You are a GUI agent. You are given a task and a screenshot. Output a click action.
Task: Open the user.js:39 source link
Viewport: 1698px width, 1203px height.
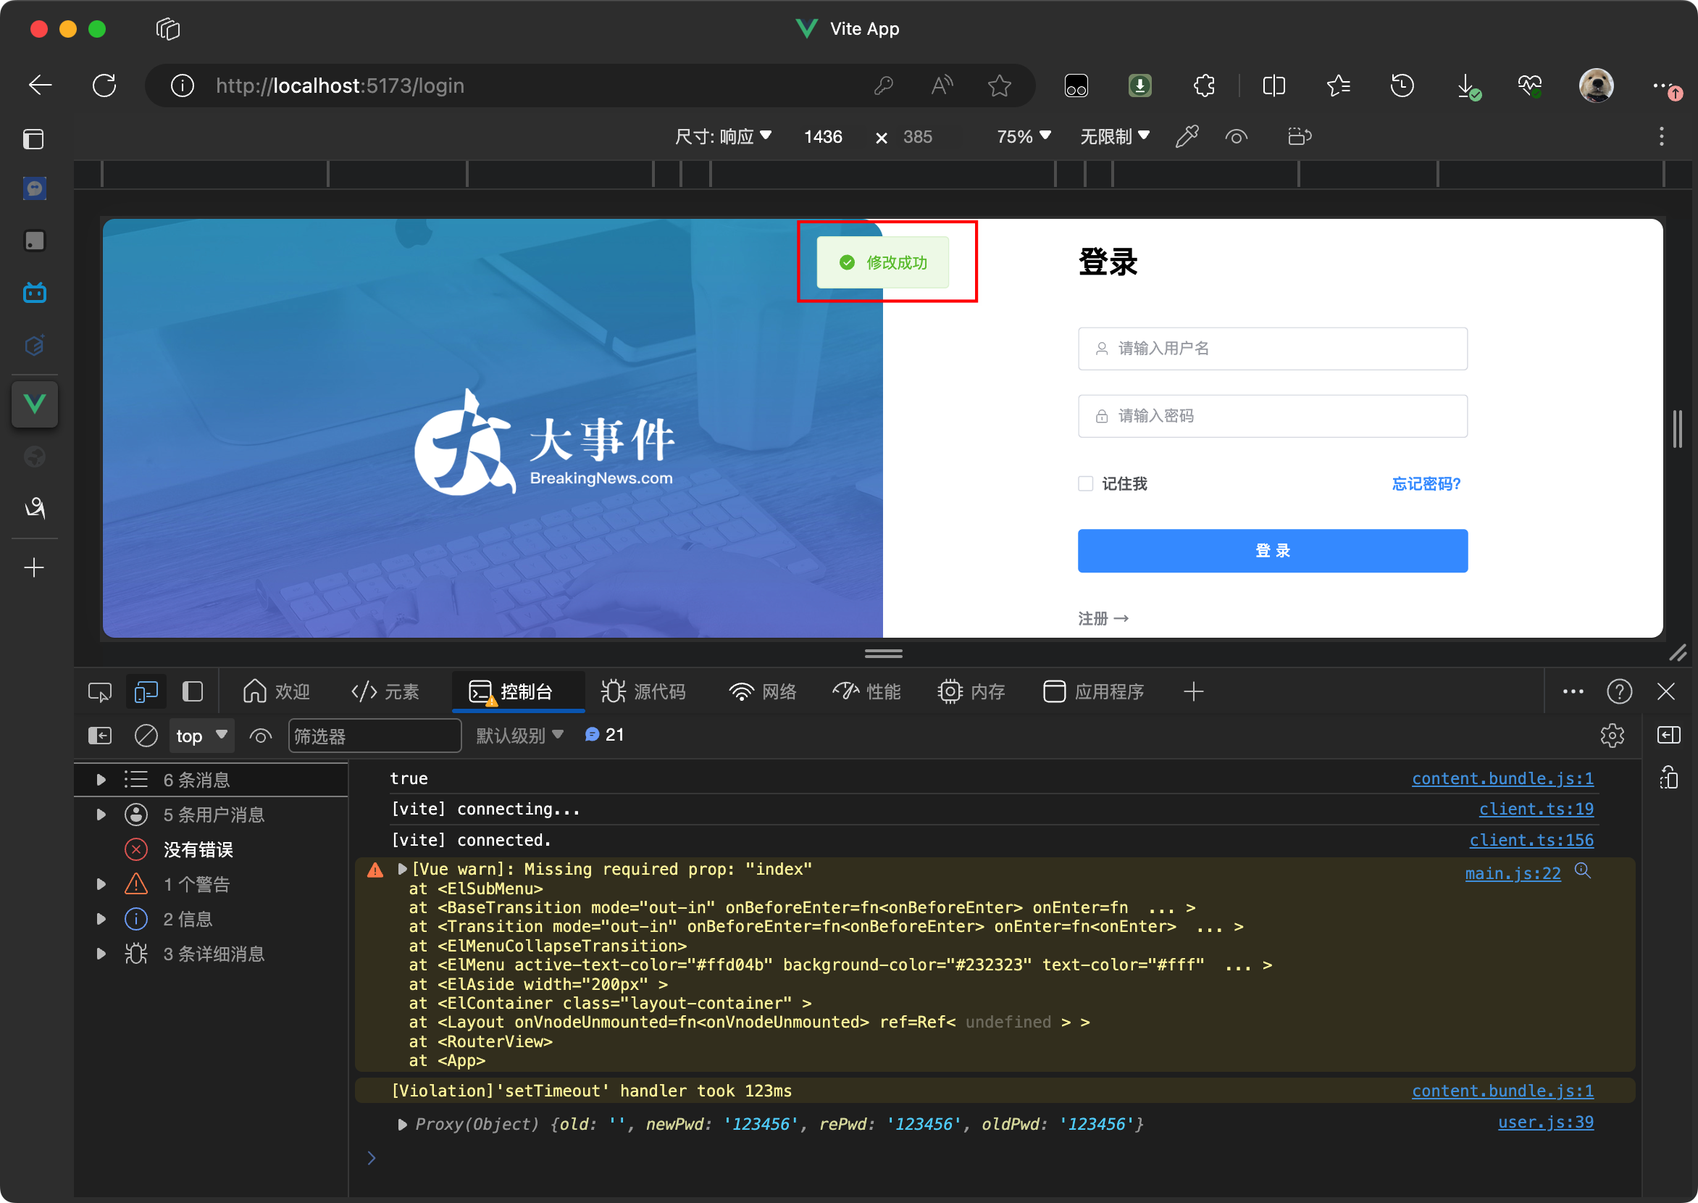[x=1544, y=1123]
